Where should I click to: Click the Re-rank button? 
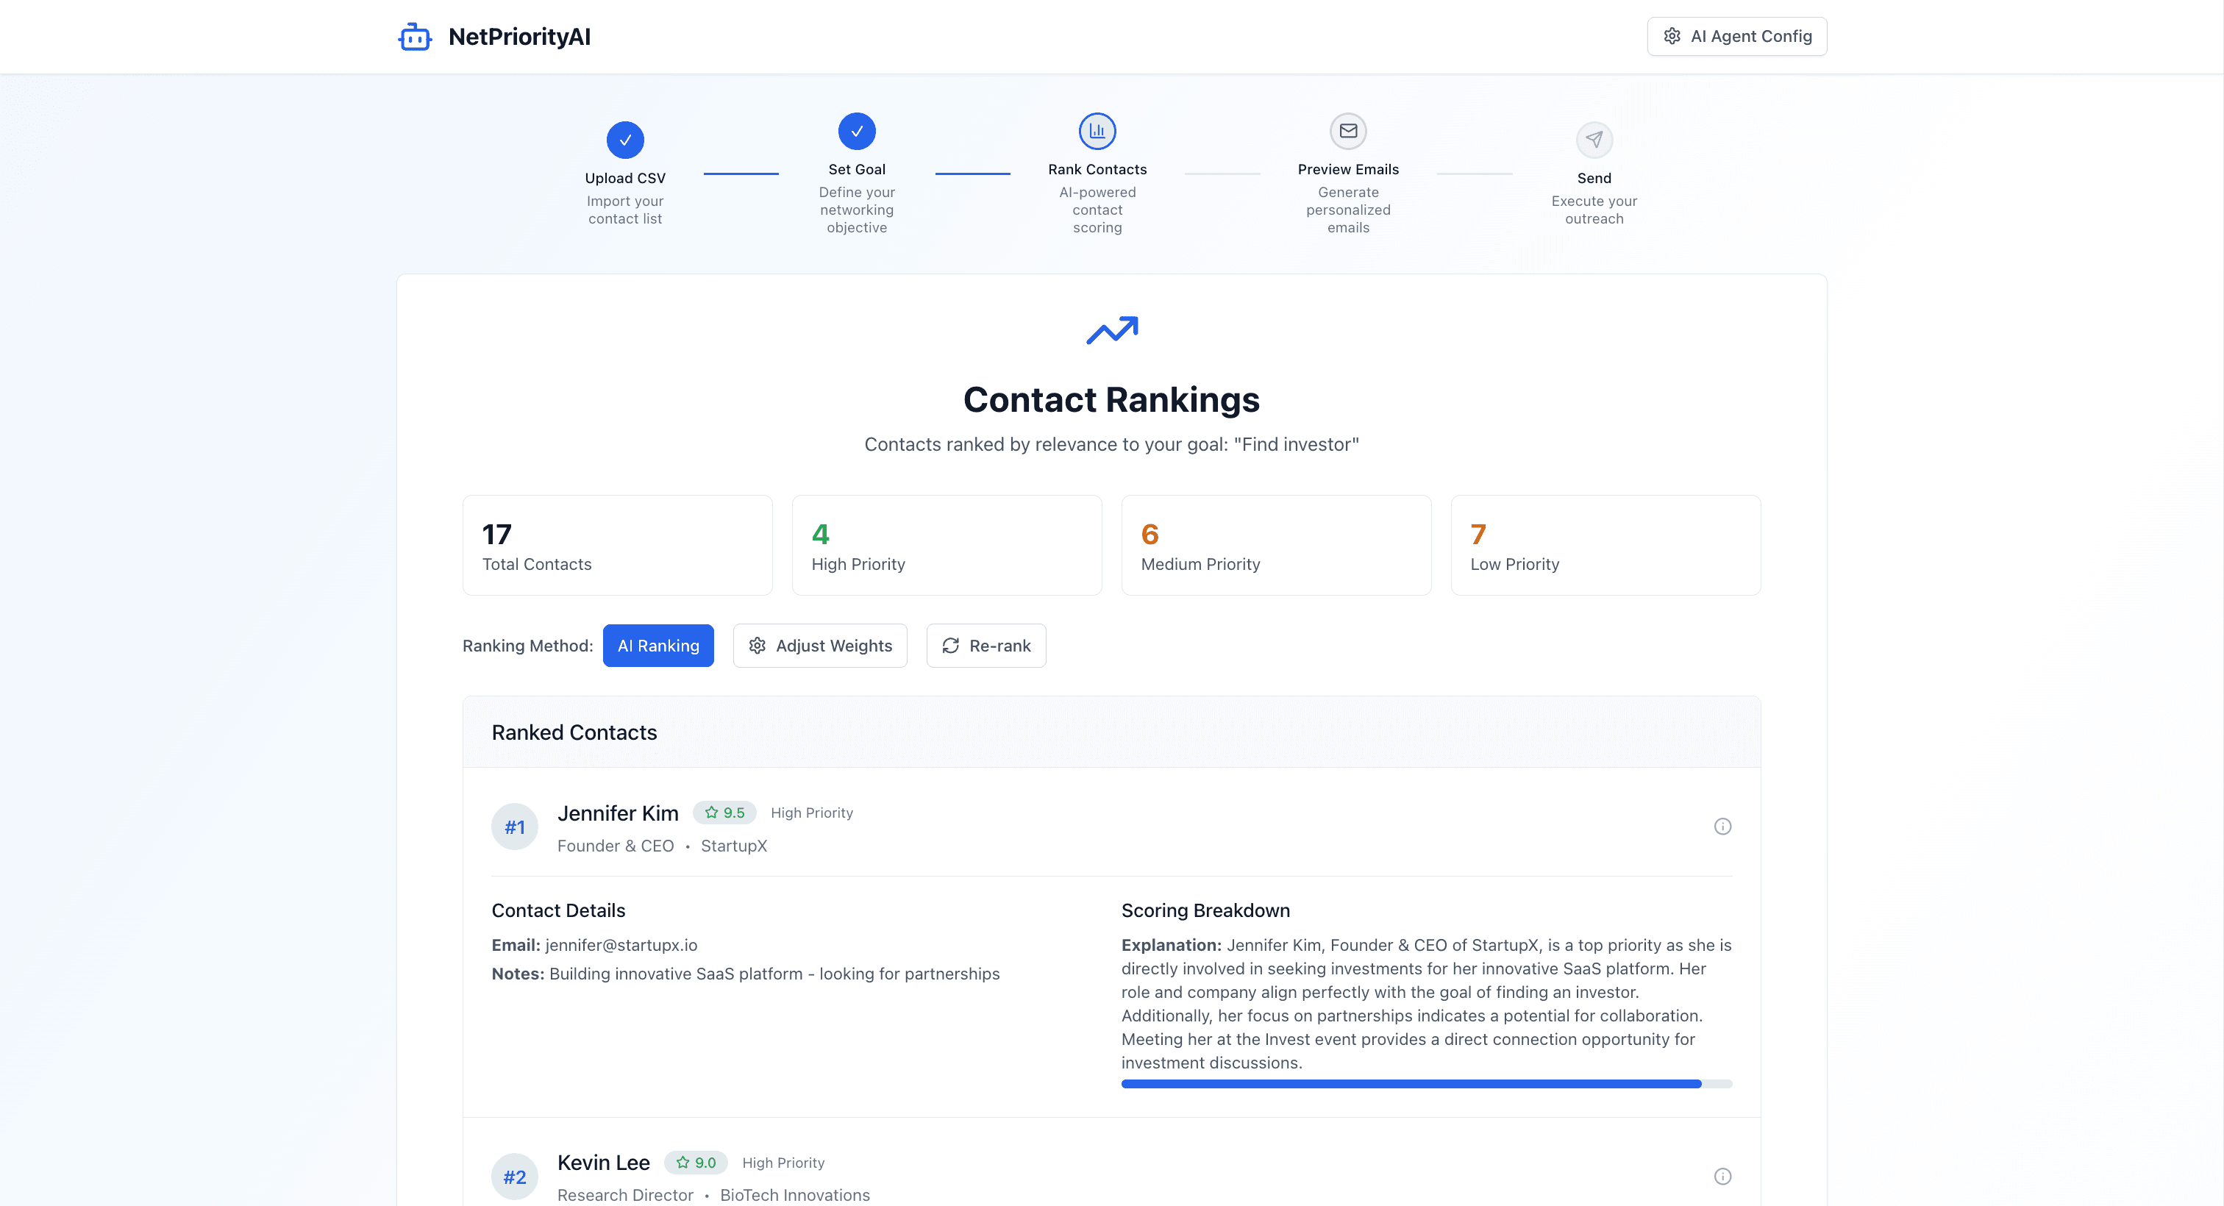click(986, 646)
